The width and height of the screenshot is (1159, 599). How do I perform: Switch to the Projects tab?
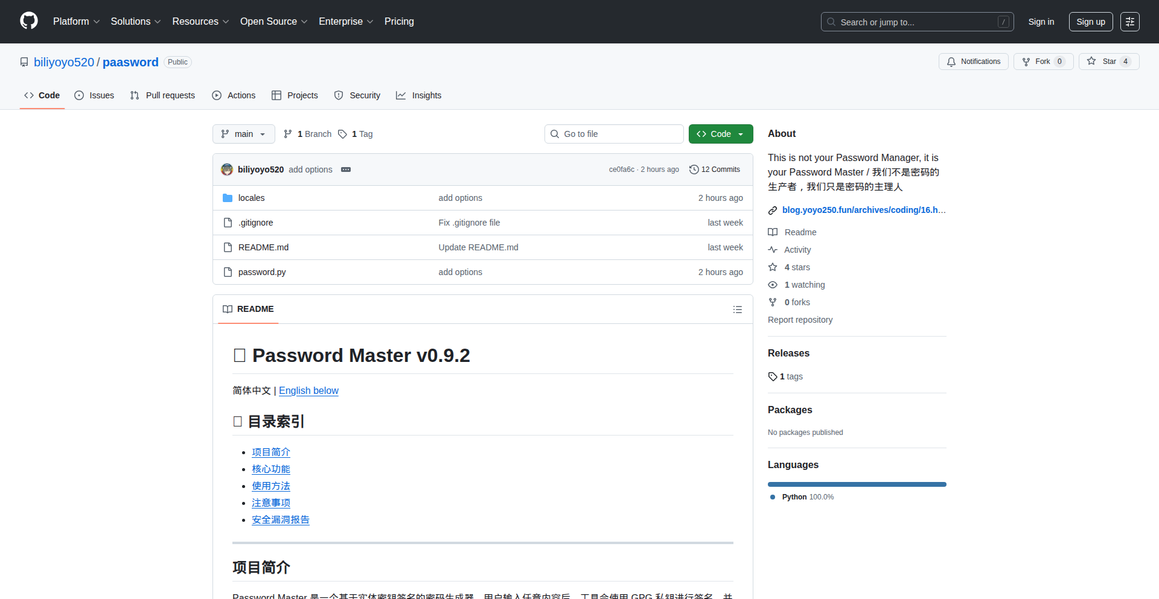pos(295,95)
